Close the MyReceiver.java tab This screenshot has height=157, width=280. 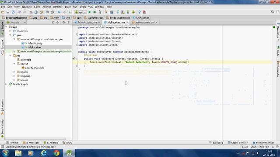(x=127, y=22)
